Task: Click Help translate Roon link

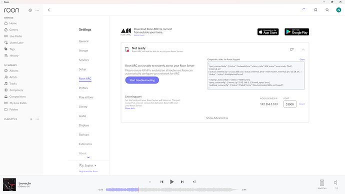Action: point(88,171)
